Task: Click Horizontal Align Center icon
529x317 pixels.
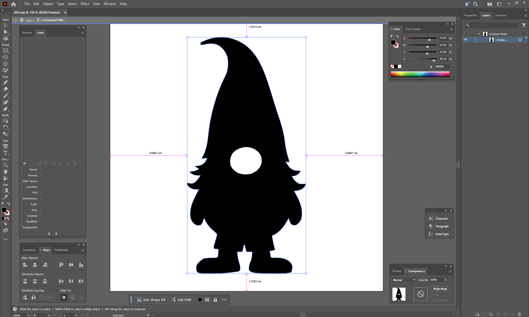Action: (35, 265)
